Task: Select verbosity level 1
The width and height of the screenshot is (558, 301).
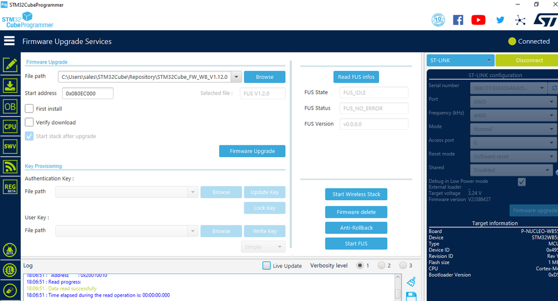Action: click(x=360, y=265)
